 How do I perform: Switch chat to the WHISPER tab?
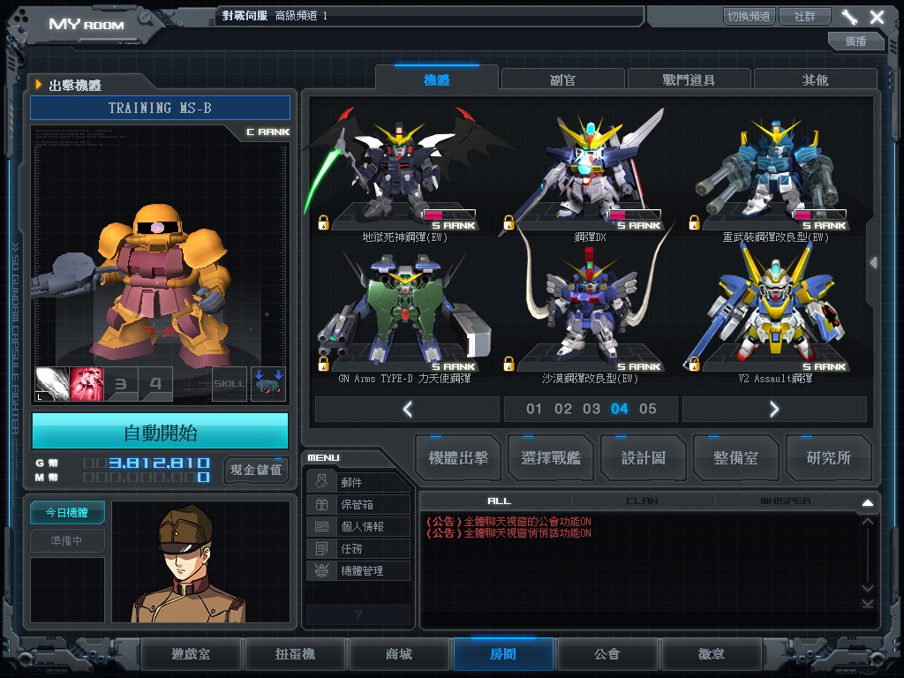click(x=785, y=501)
